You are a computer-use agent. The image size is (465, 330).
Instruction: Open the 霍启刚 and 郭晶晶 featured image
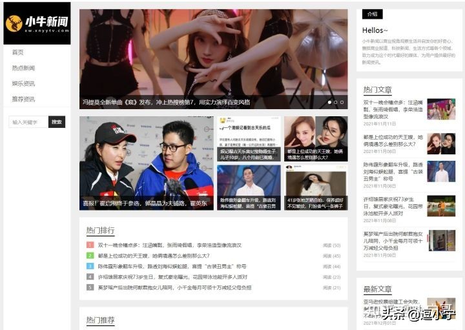point(147,163)
